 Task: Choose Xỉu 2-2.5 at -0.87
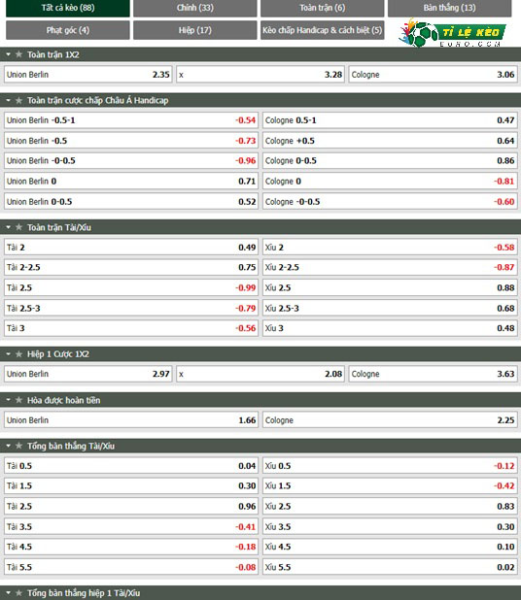pos(390,267)
